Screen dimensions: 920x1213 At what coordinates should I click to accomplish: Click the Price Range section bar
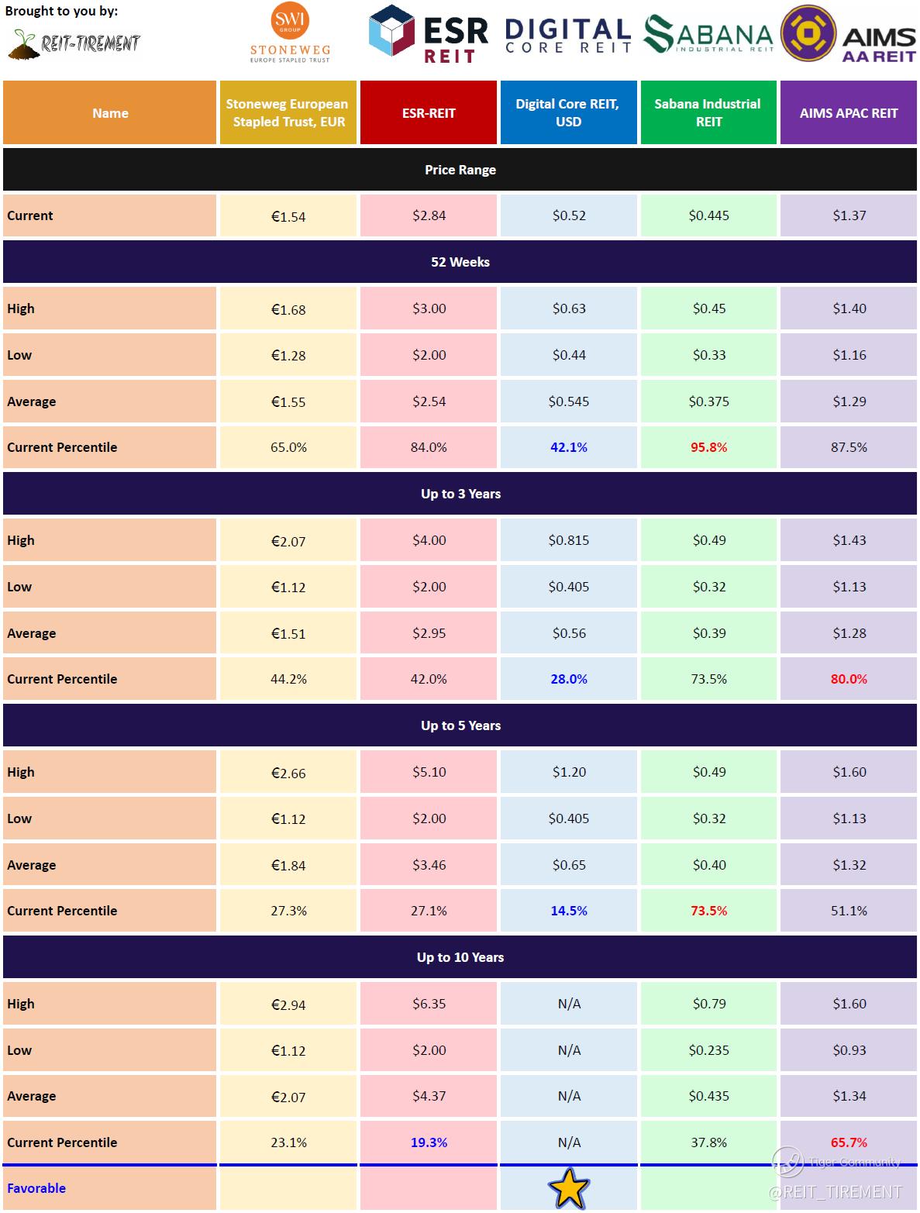(460, 170)
